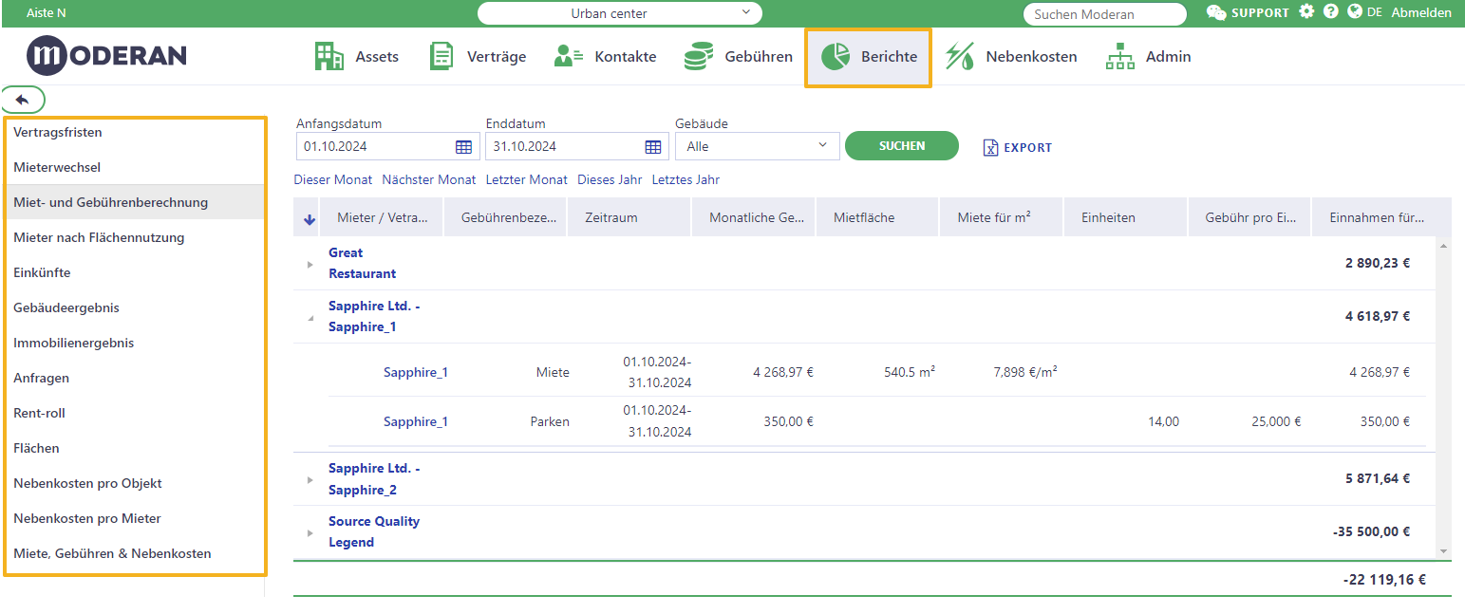Click the SUPPORT label
The width and height of the screenshot is (1465, 614).
(x=1260, y=12)
